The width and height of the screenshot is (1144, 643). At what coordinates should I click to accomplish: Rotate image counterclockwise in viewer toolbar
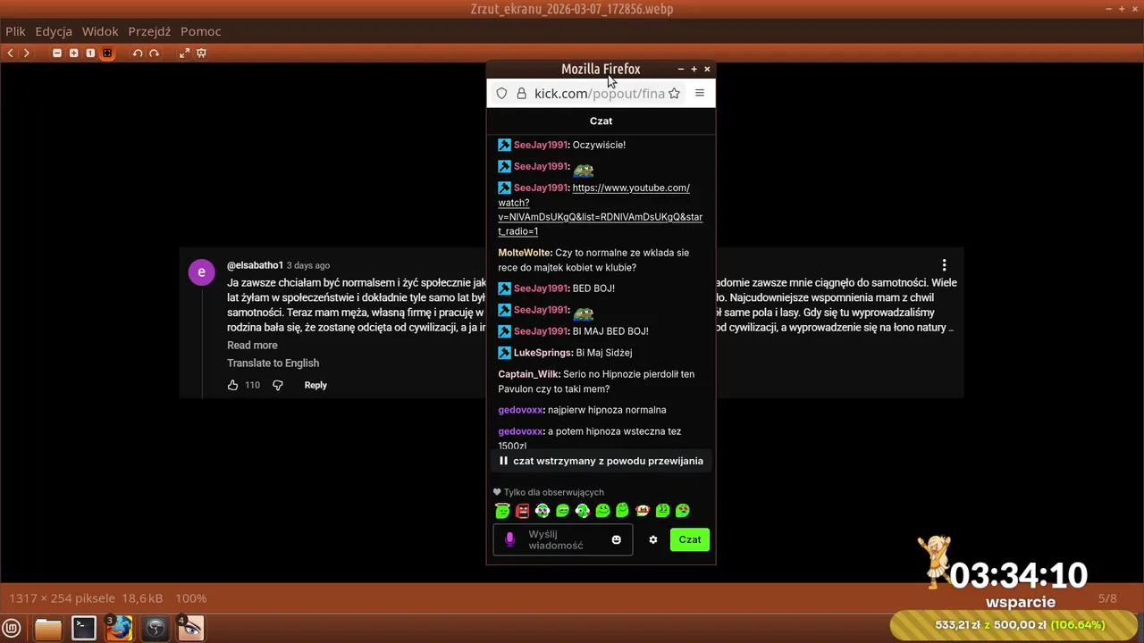point(138,54)
